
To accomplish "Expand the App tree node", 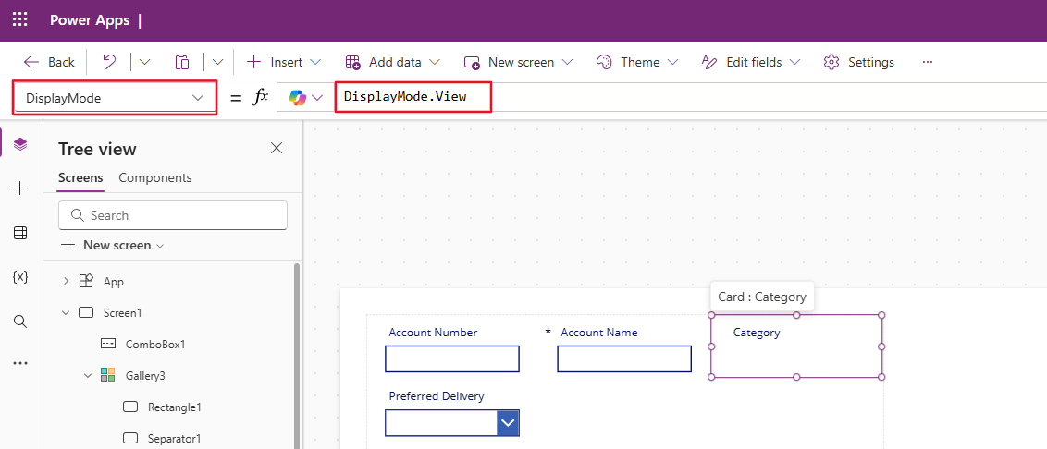I will tap(66, 282).
